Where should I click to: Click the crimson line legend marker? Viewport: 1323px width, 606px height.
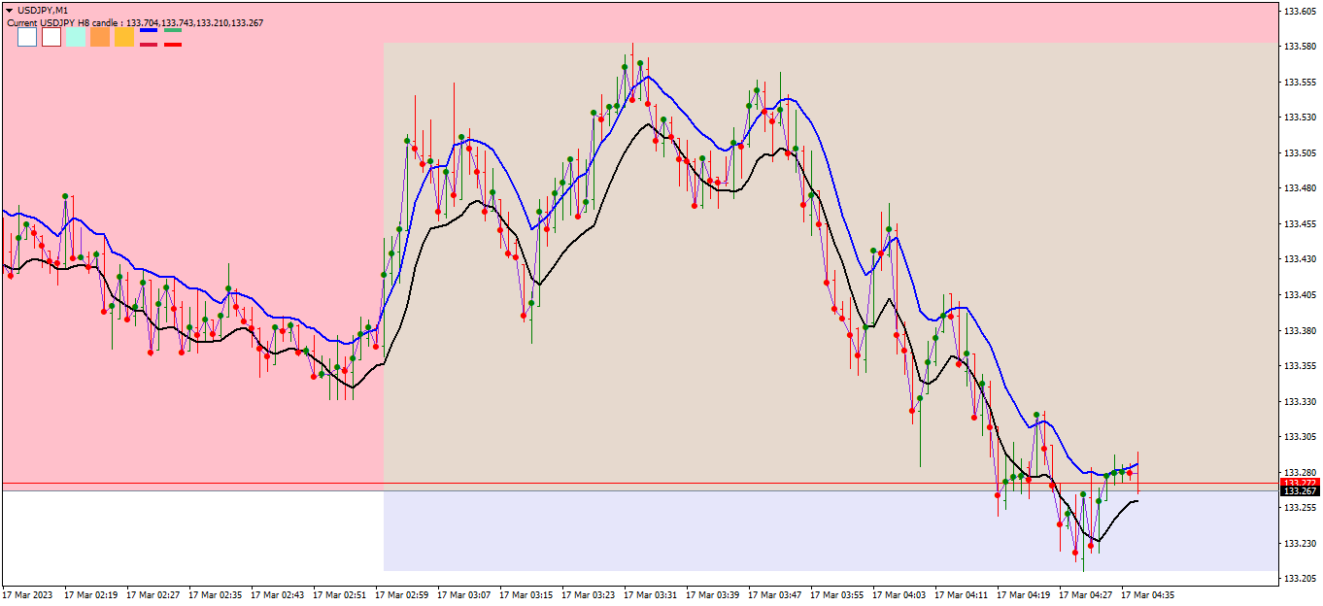tap(149, 45)
